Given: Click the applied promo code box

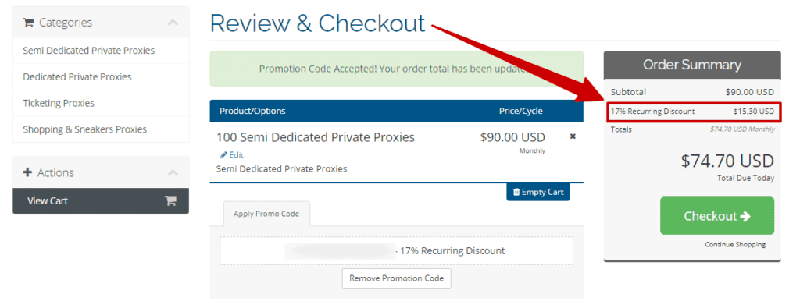Looking at the screenshot, I should tap(396, 250).
